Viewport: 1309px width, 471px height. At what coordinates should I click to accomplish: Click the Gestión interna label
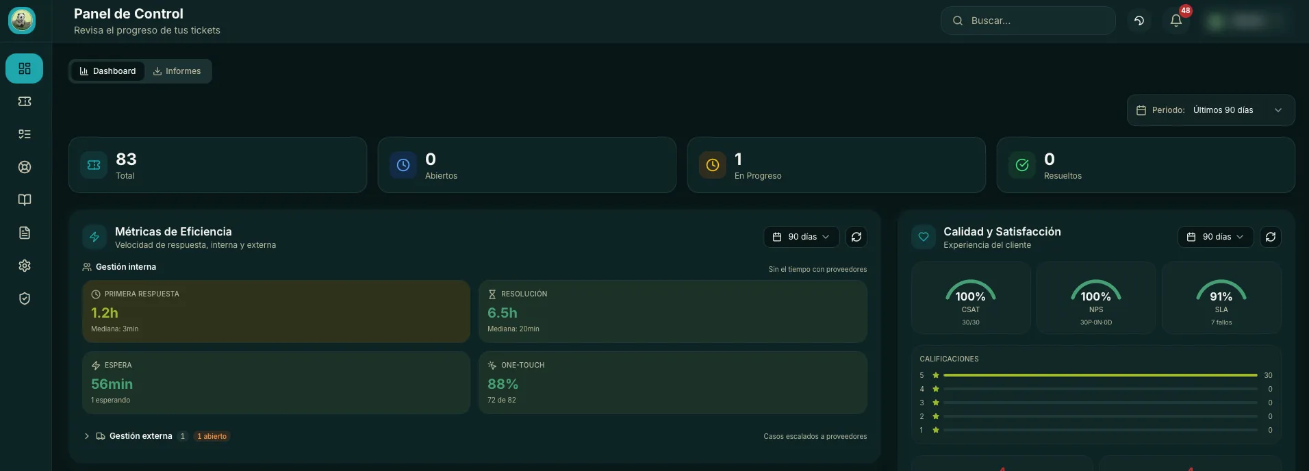126,267
